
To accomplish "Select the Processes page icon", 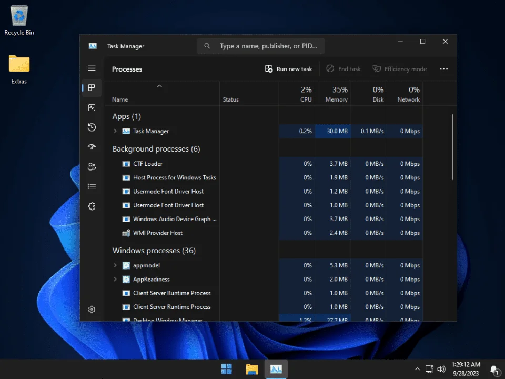I will click(x=92, y=88).
